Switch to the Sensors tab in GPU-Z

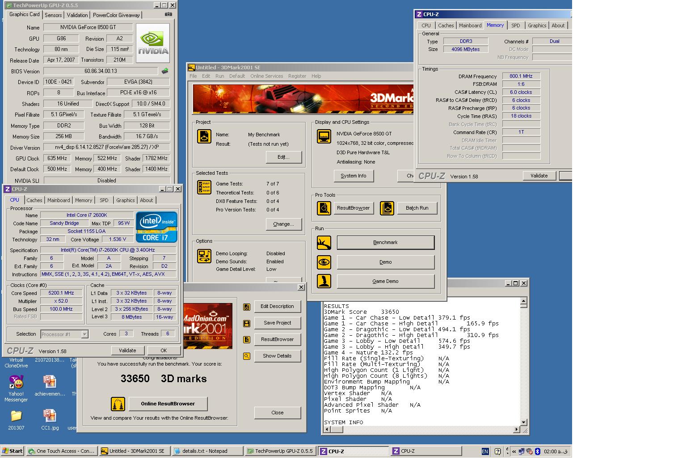(53, 15)
